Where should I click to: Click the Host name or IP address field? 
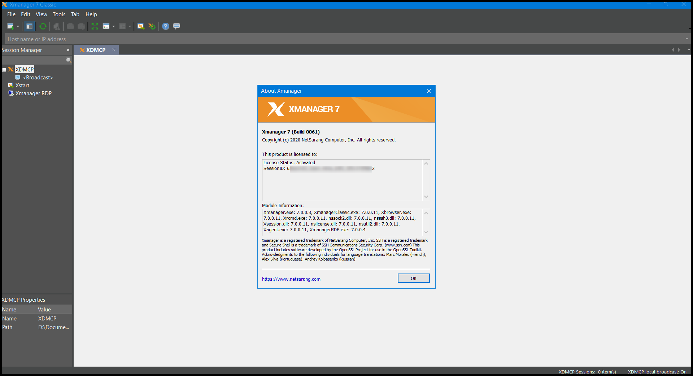pos(345,39)
